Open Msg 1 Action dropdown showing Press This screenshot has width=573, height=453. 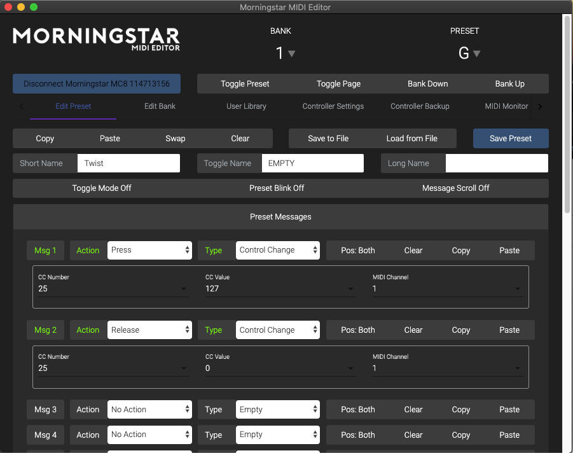[149, 251]
